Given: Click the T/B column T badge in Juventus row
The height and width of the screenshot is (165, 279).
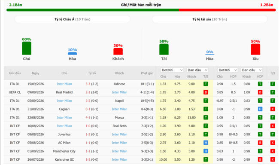Looking at the screenshot, I should pos(206,134).
